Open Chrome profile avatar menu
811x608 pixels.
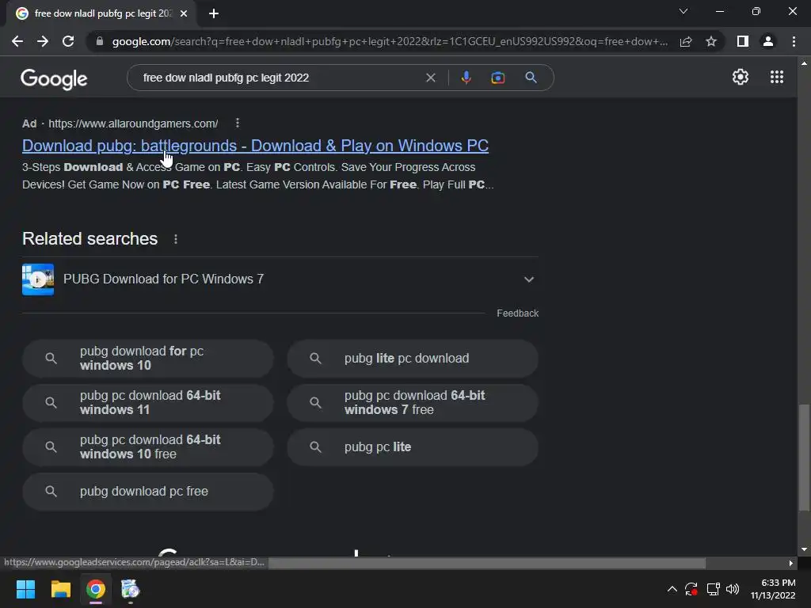[x=768, y=41]
